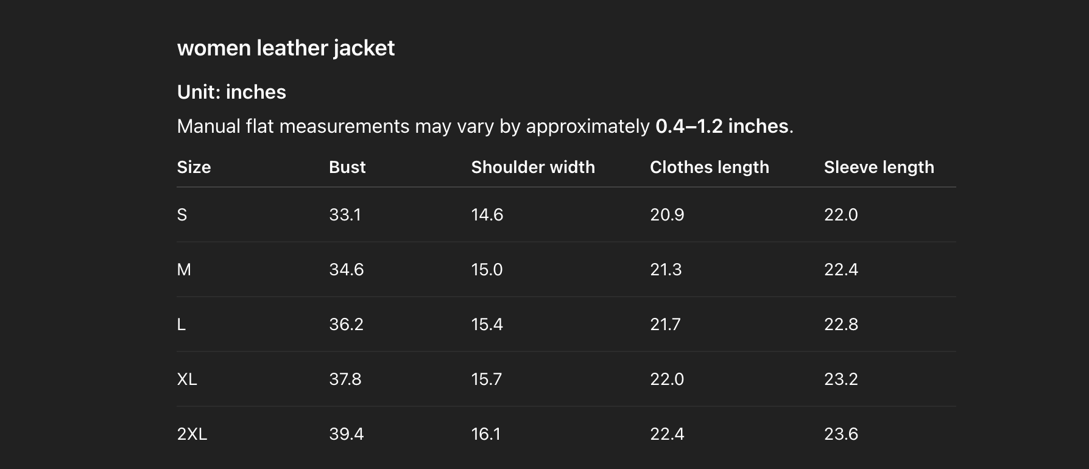Click the clothes length value 21.7
The width and height of the screenshot is (1089, 469).
pyautogui.click(x=665, y=325)
